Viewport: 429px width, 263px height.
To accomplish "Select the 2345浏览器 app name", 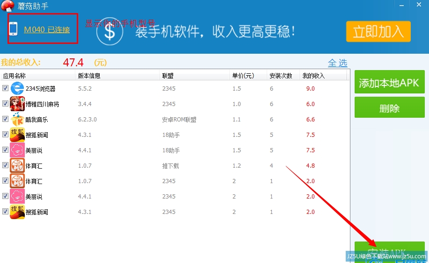I will [x=41, y=88].
